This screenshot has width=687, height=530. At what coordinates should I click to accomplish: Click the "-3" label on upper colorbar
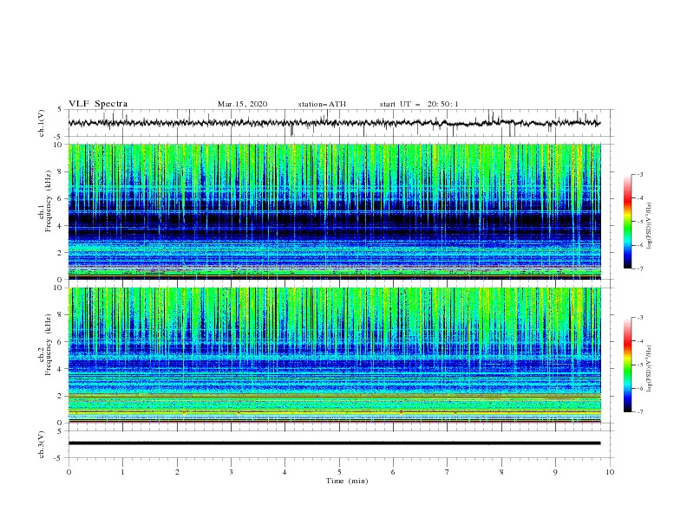[640, 174]
